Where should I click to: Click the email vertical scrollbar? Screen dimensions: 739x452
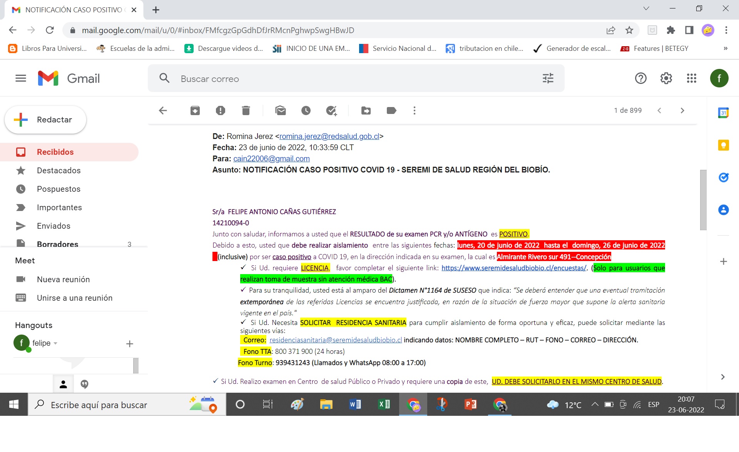point(703,200)
